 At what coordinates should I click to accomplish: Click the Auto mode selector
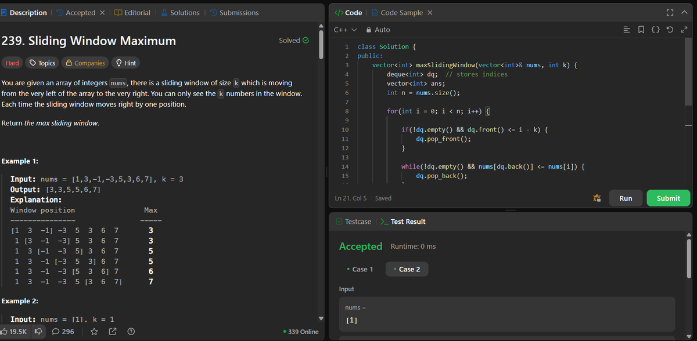pyautogui.click(x=378, y=30)
